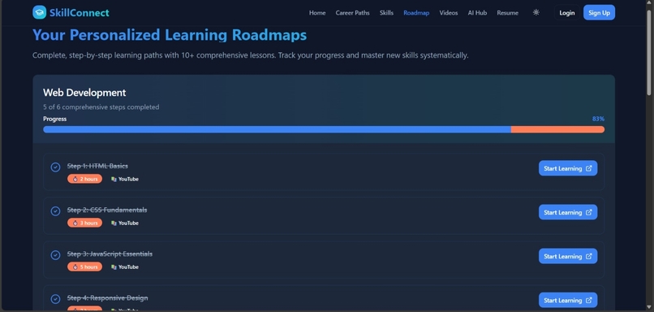Click the SkillConnect brand name link
Image resolution: width=654 pixels, height=312 pixels.
[x=80, y=12]
